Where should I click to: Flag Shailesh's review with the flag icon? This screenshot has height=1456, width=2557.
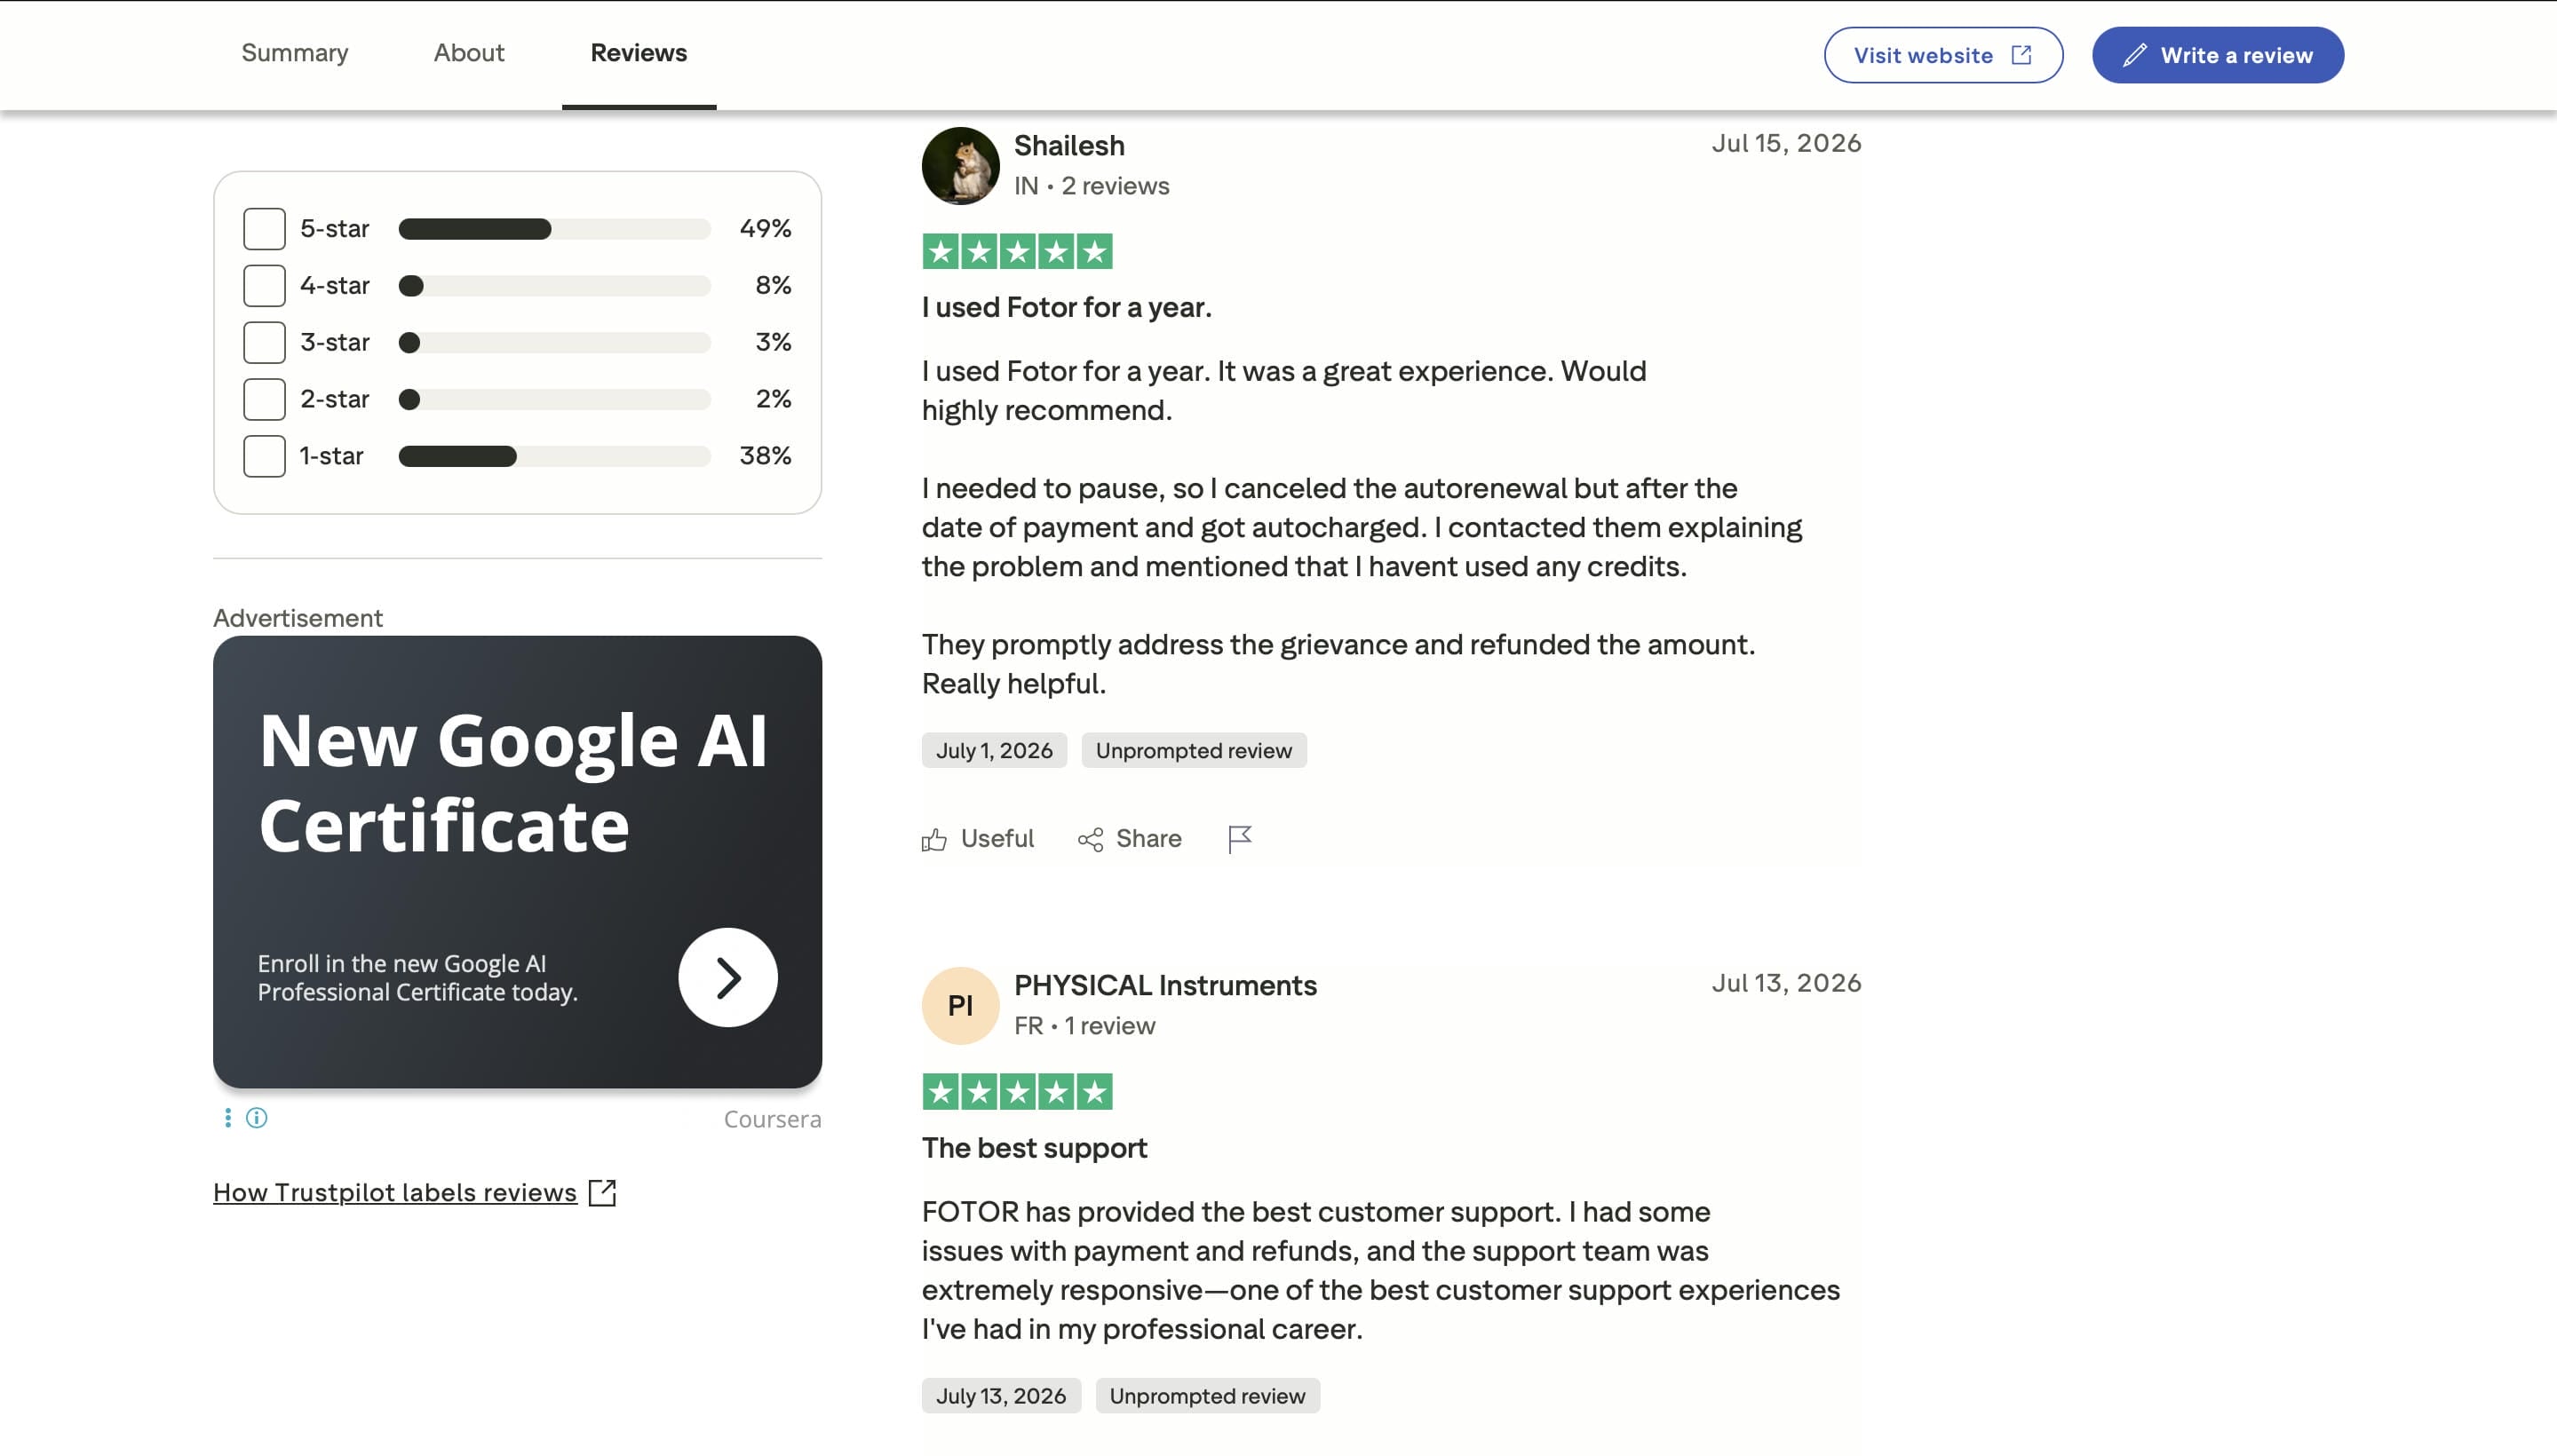(x=1240, y=839)
